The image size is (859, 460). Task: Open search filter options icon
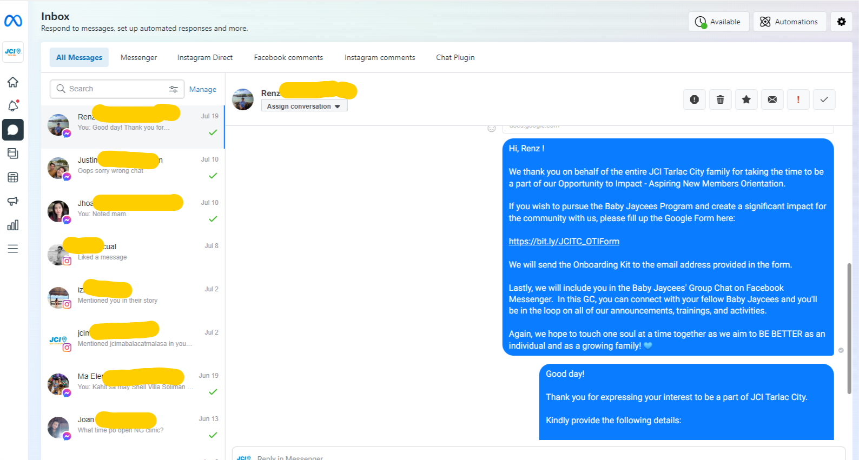click(x=174, y=89)
